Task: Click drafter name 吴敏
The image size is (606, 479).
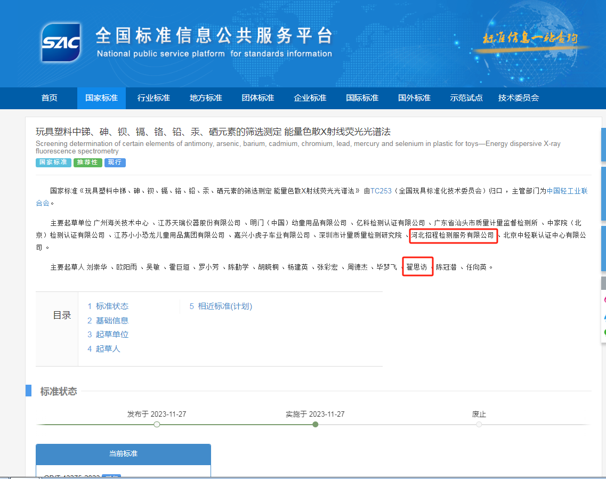Action: 152,267
